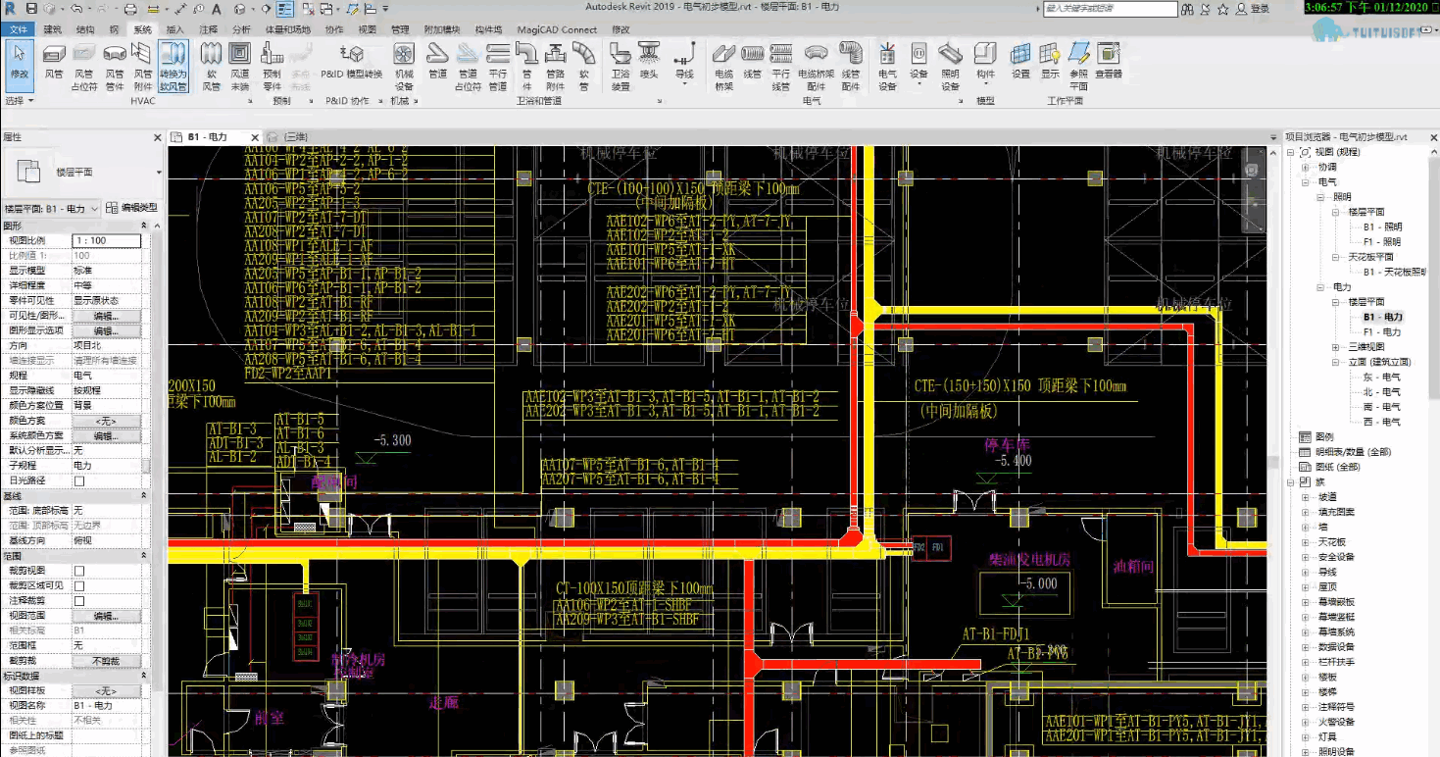Toggle the 裁剪视图 checkbox
This screenshot has width=1440, height=757.
(x=79, y=571)
